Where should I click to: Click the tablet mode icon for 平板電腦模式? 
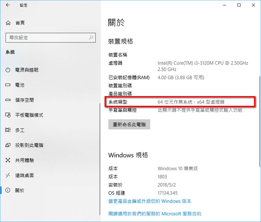[x=8, y=115]
